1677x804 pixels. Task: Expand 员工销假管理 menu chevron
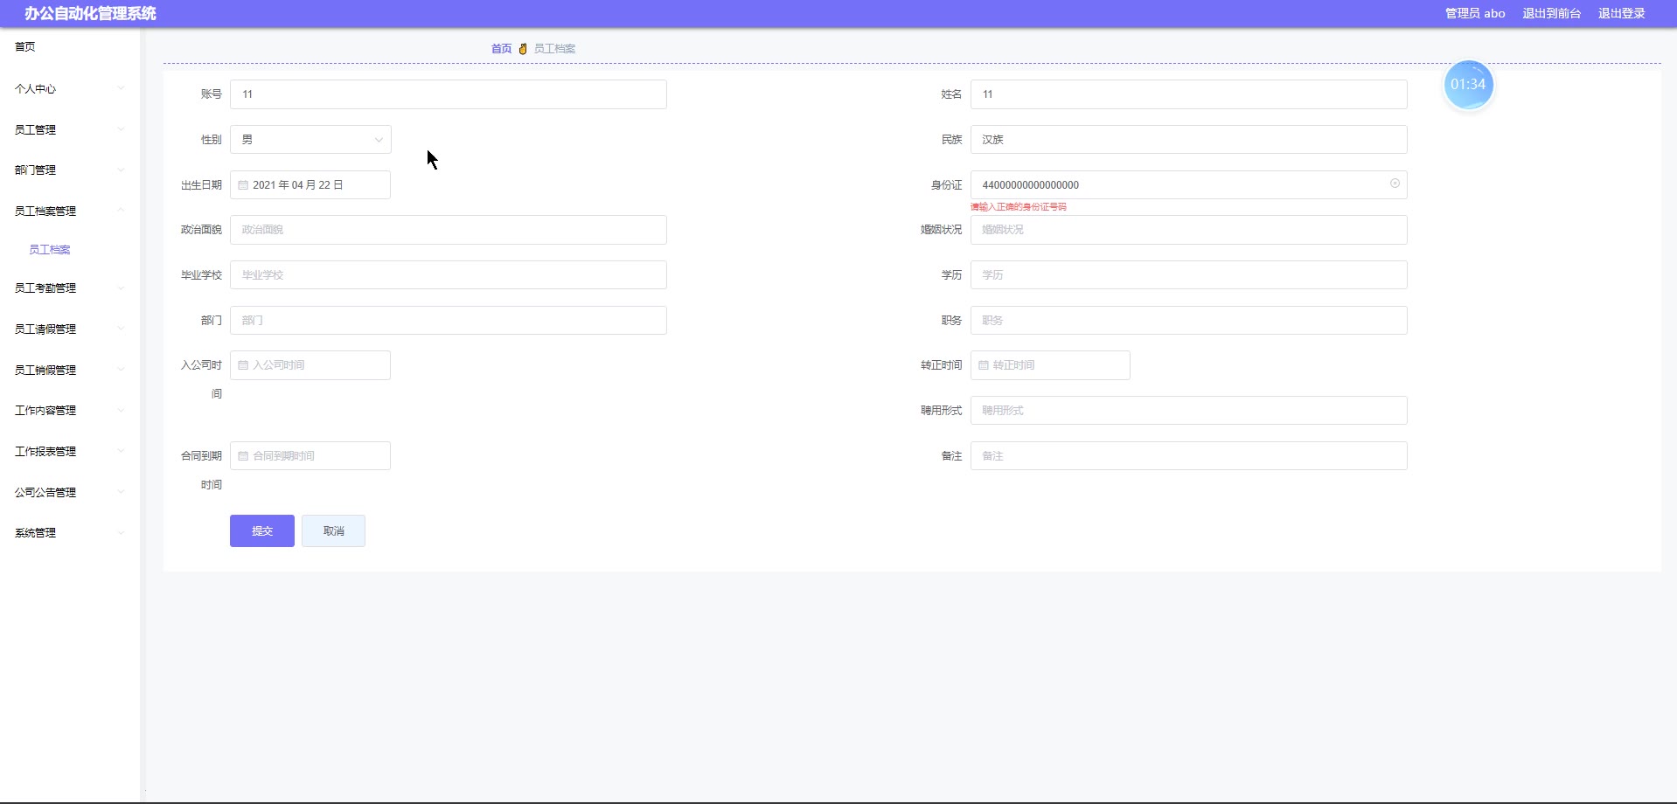pyautogui.click(x=121, y=370)
